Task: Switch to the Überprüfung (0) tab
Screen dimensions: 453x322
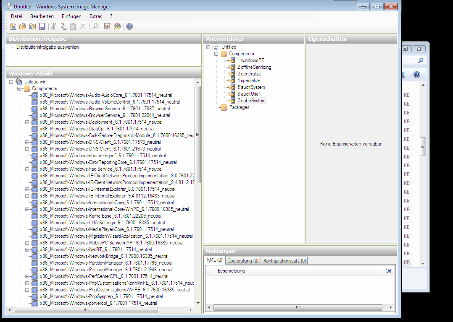Action: point(243,261)
